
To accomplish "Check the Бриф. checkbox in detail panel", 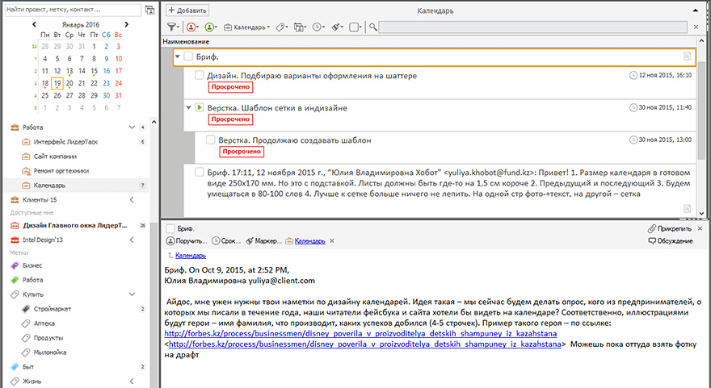I will 170,228.
